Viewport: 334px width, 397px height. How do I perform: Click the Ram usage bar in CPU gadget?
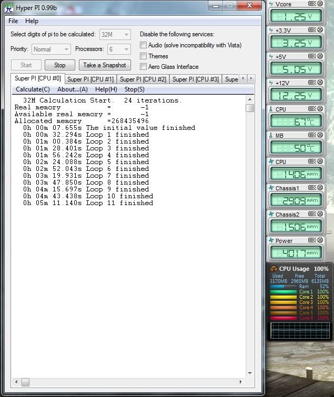pos(283,287)
